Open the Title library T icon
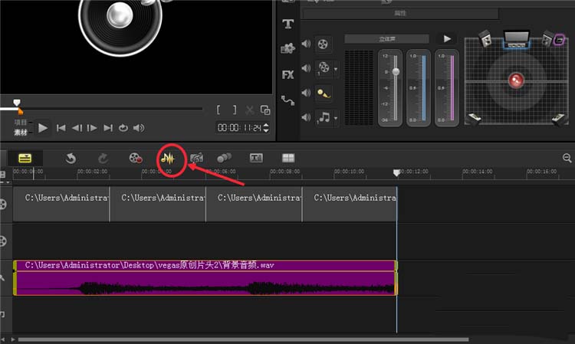Screen dimensions: 575x344 tap(287, 25)
